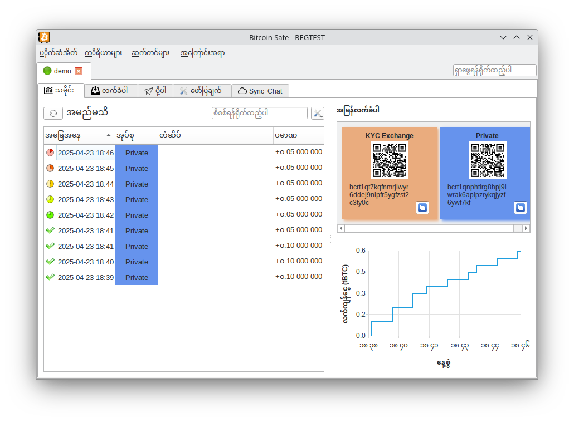The image size is (574, 422).
Task: Open the filter tools button beside the filter field
Action: (x=318, y=114)
